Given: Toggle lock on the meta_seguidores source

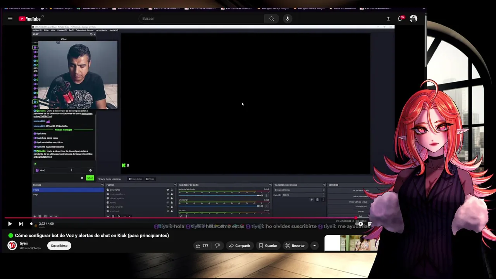Looking at the screenshot, I should [x=172, y=194].
